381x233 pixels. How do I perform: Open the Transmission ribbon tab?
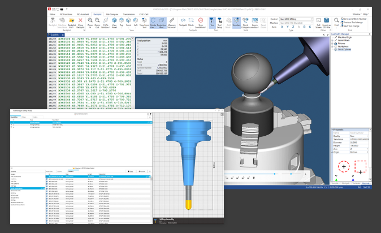click(129, 14)
